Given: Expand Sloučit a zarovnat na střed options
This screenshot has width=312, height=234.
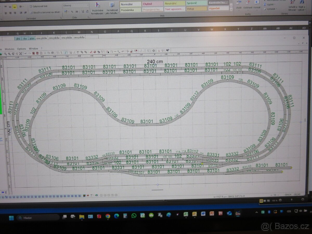Looking at the screenshot, I should (61, 12).
